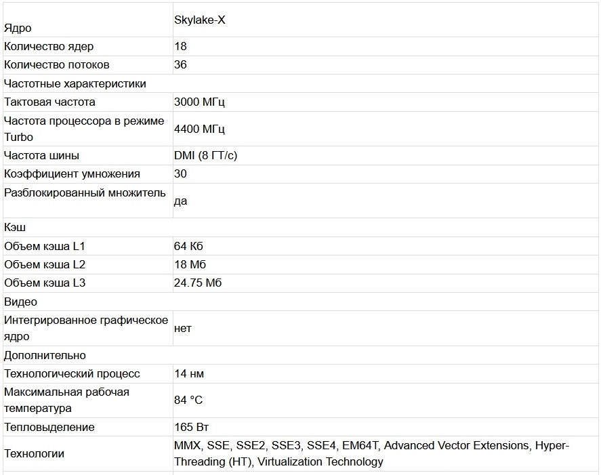Select the DMI (8 ГТ/с) bus value
This screenshot has width=601, height=475.
point(205,156)
